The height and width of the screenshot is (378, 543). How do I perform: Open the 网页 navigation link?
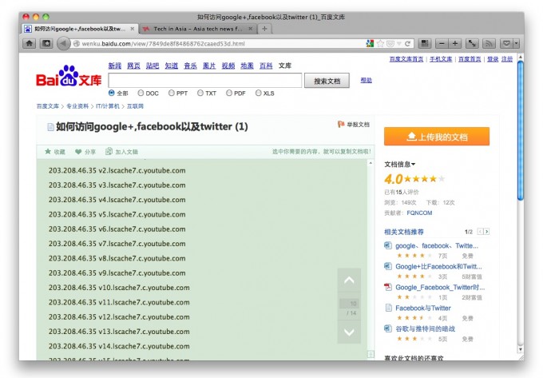coord(133,66)
